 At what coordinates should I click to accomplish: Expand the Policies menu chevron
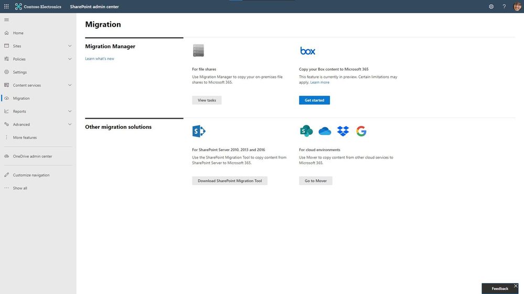(70, 59)
